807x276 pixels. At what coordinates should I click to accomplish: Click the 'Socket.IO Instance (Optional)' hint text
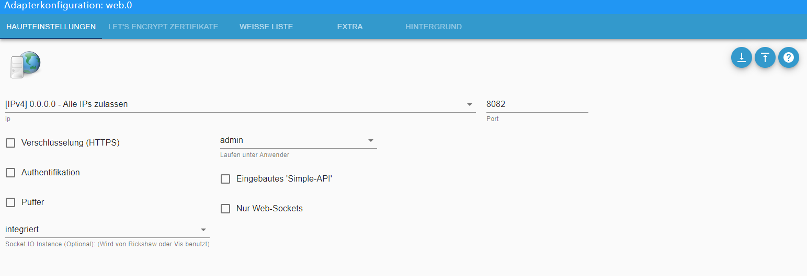point(107,244)
